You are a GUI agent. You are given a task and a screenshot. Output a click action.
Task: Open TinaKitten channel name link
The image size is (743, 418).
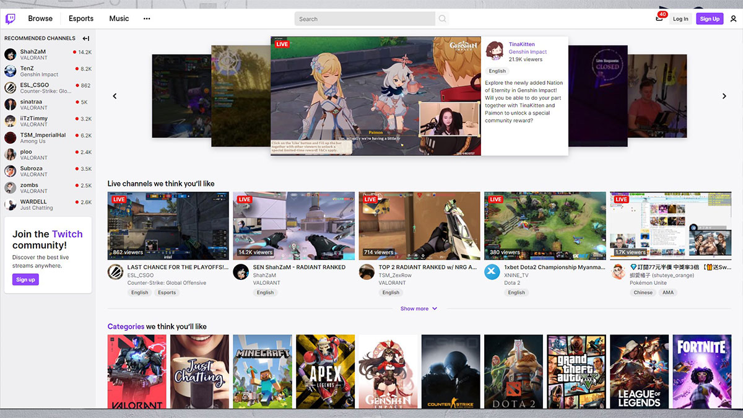click(x=522, y=45)
